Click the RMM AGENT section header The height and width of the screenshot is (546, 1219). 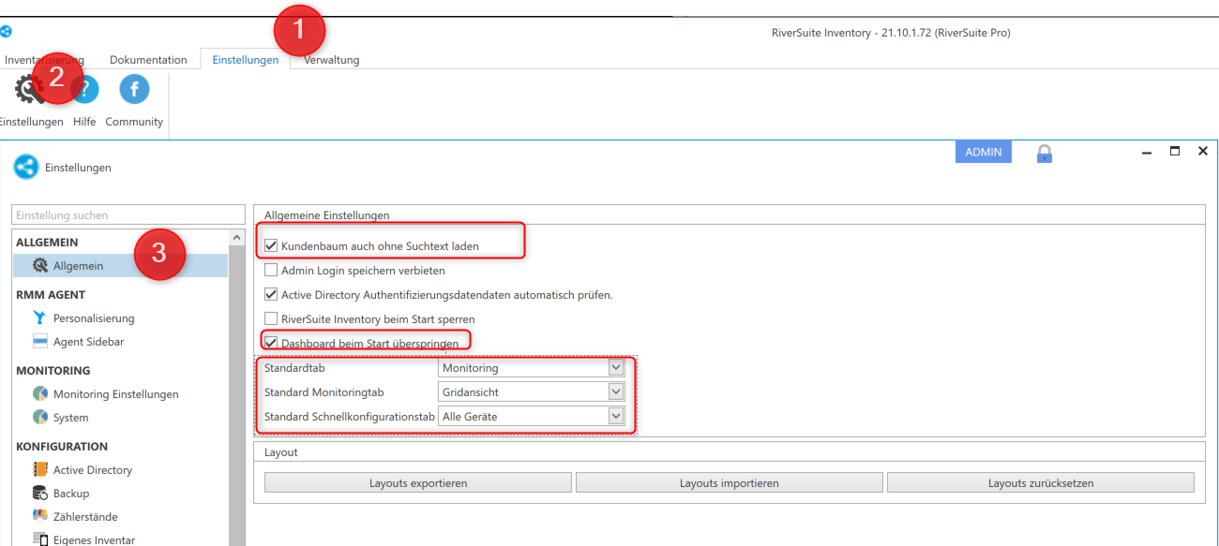click(x=51, y=294)
